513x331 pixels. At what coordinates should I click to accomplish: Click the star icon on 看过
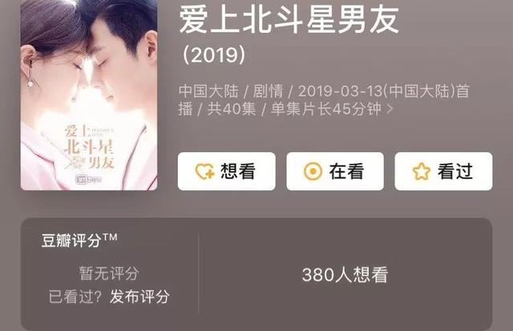point(421,171)
